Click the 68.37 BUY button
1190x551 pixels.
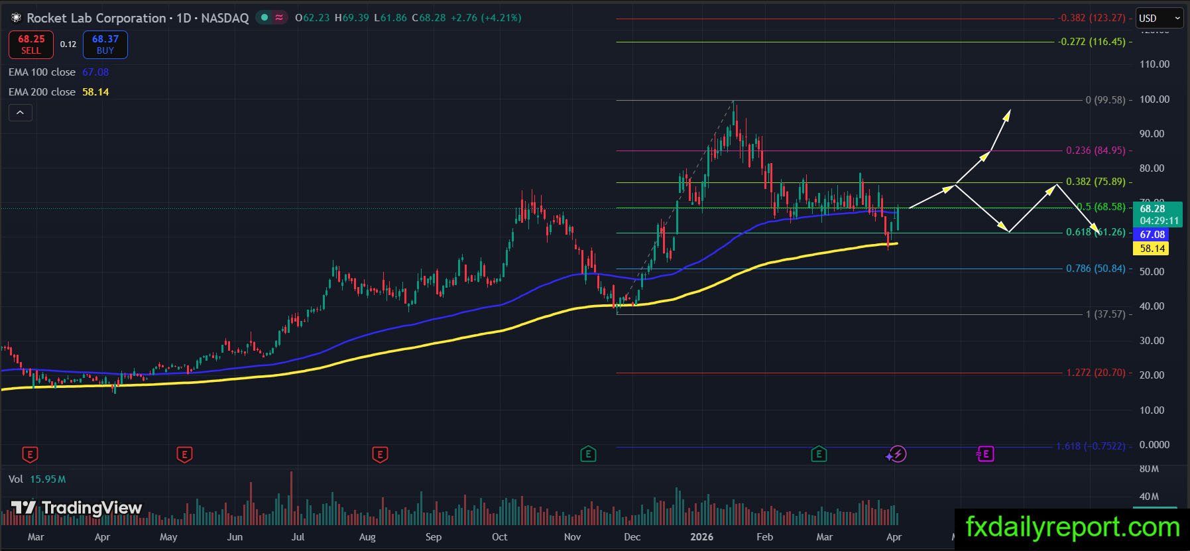(105, 44)
